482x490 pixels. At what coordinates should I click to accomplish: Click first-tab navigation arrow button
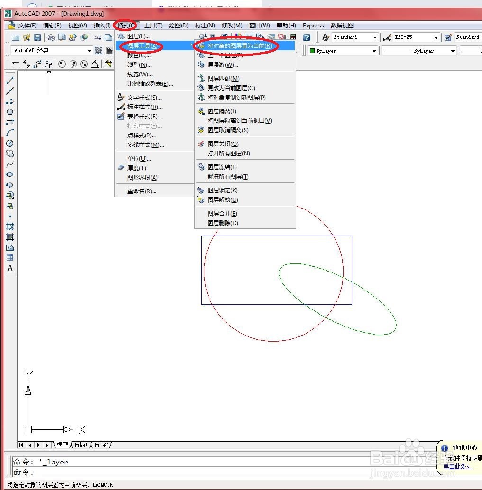(x=21, y=445)
